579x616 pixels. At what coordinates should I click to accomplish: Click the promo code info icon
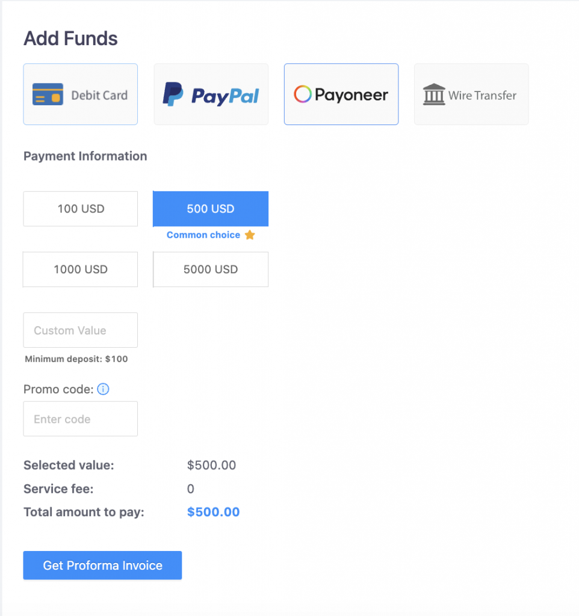[x=103, y=389]
